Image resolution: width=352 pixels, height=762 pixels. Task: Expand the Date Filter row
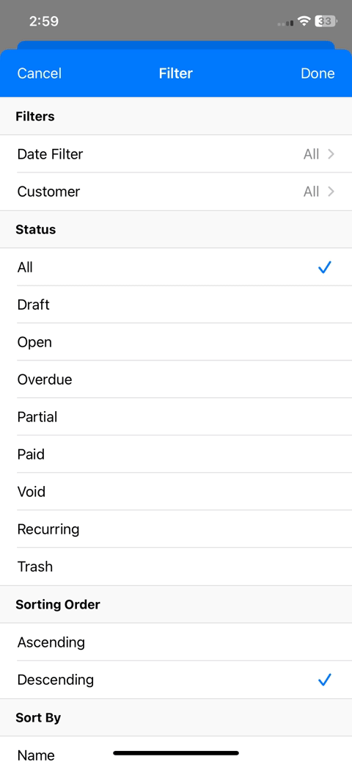pyautogui.click(x=176, y=154)
